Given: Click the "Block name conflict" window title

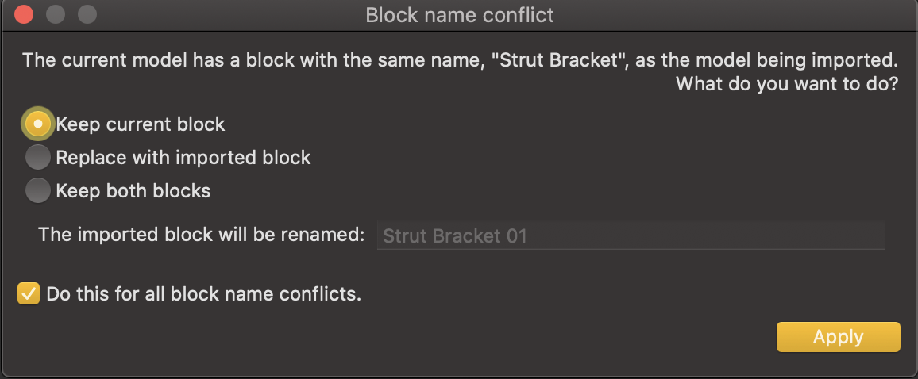Looking at the screenshot, I should pos(459,15).
